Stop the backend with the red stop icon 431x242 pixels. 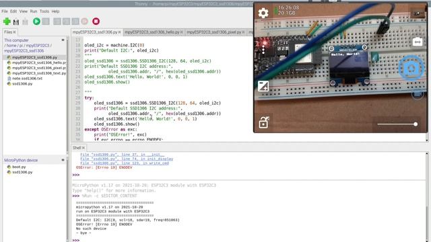pyautogui.click(x=96, y=22)
